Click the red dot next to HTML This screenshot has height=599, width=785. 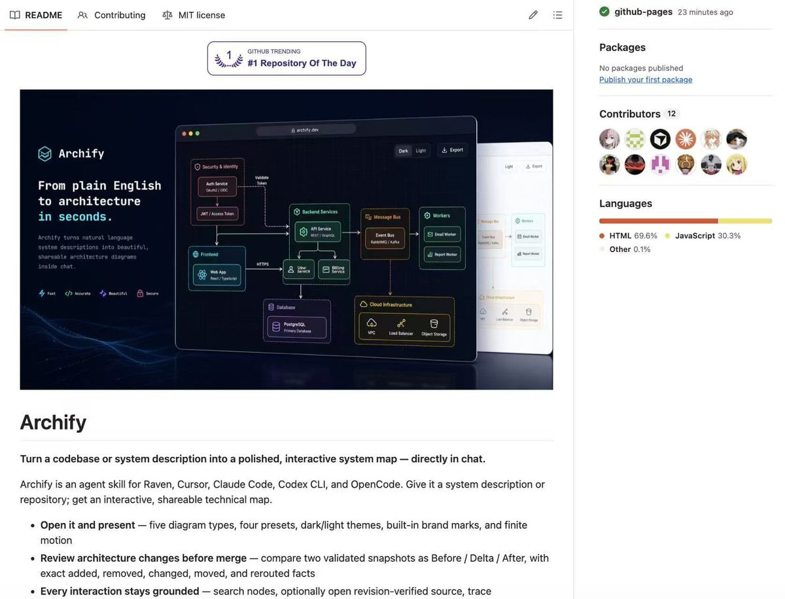coord(602,236)
